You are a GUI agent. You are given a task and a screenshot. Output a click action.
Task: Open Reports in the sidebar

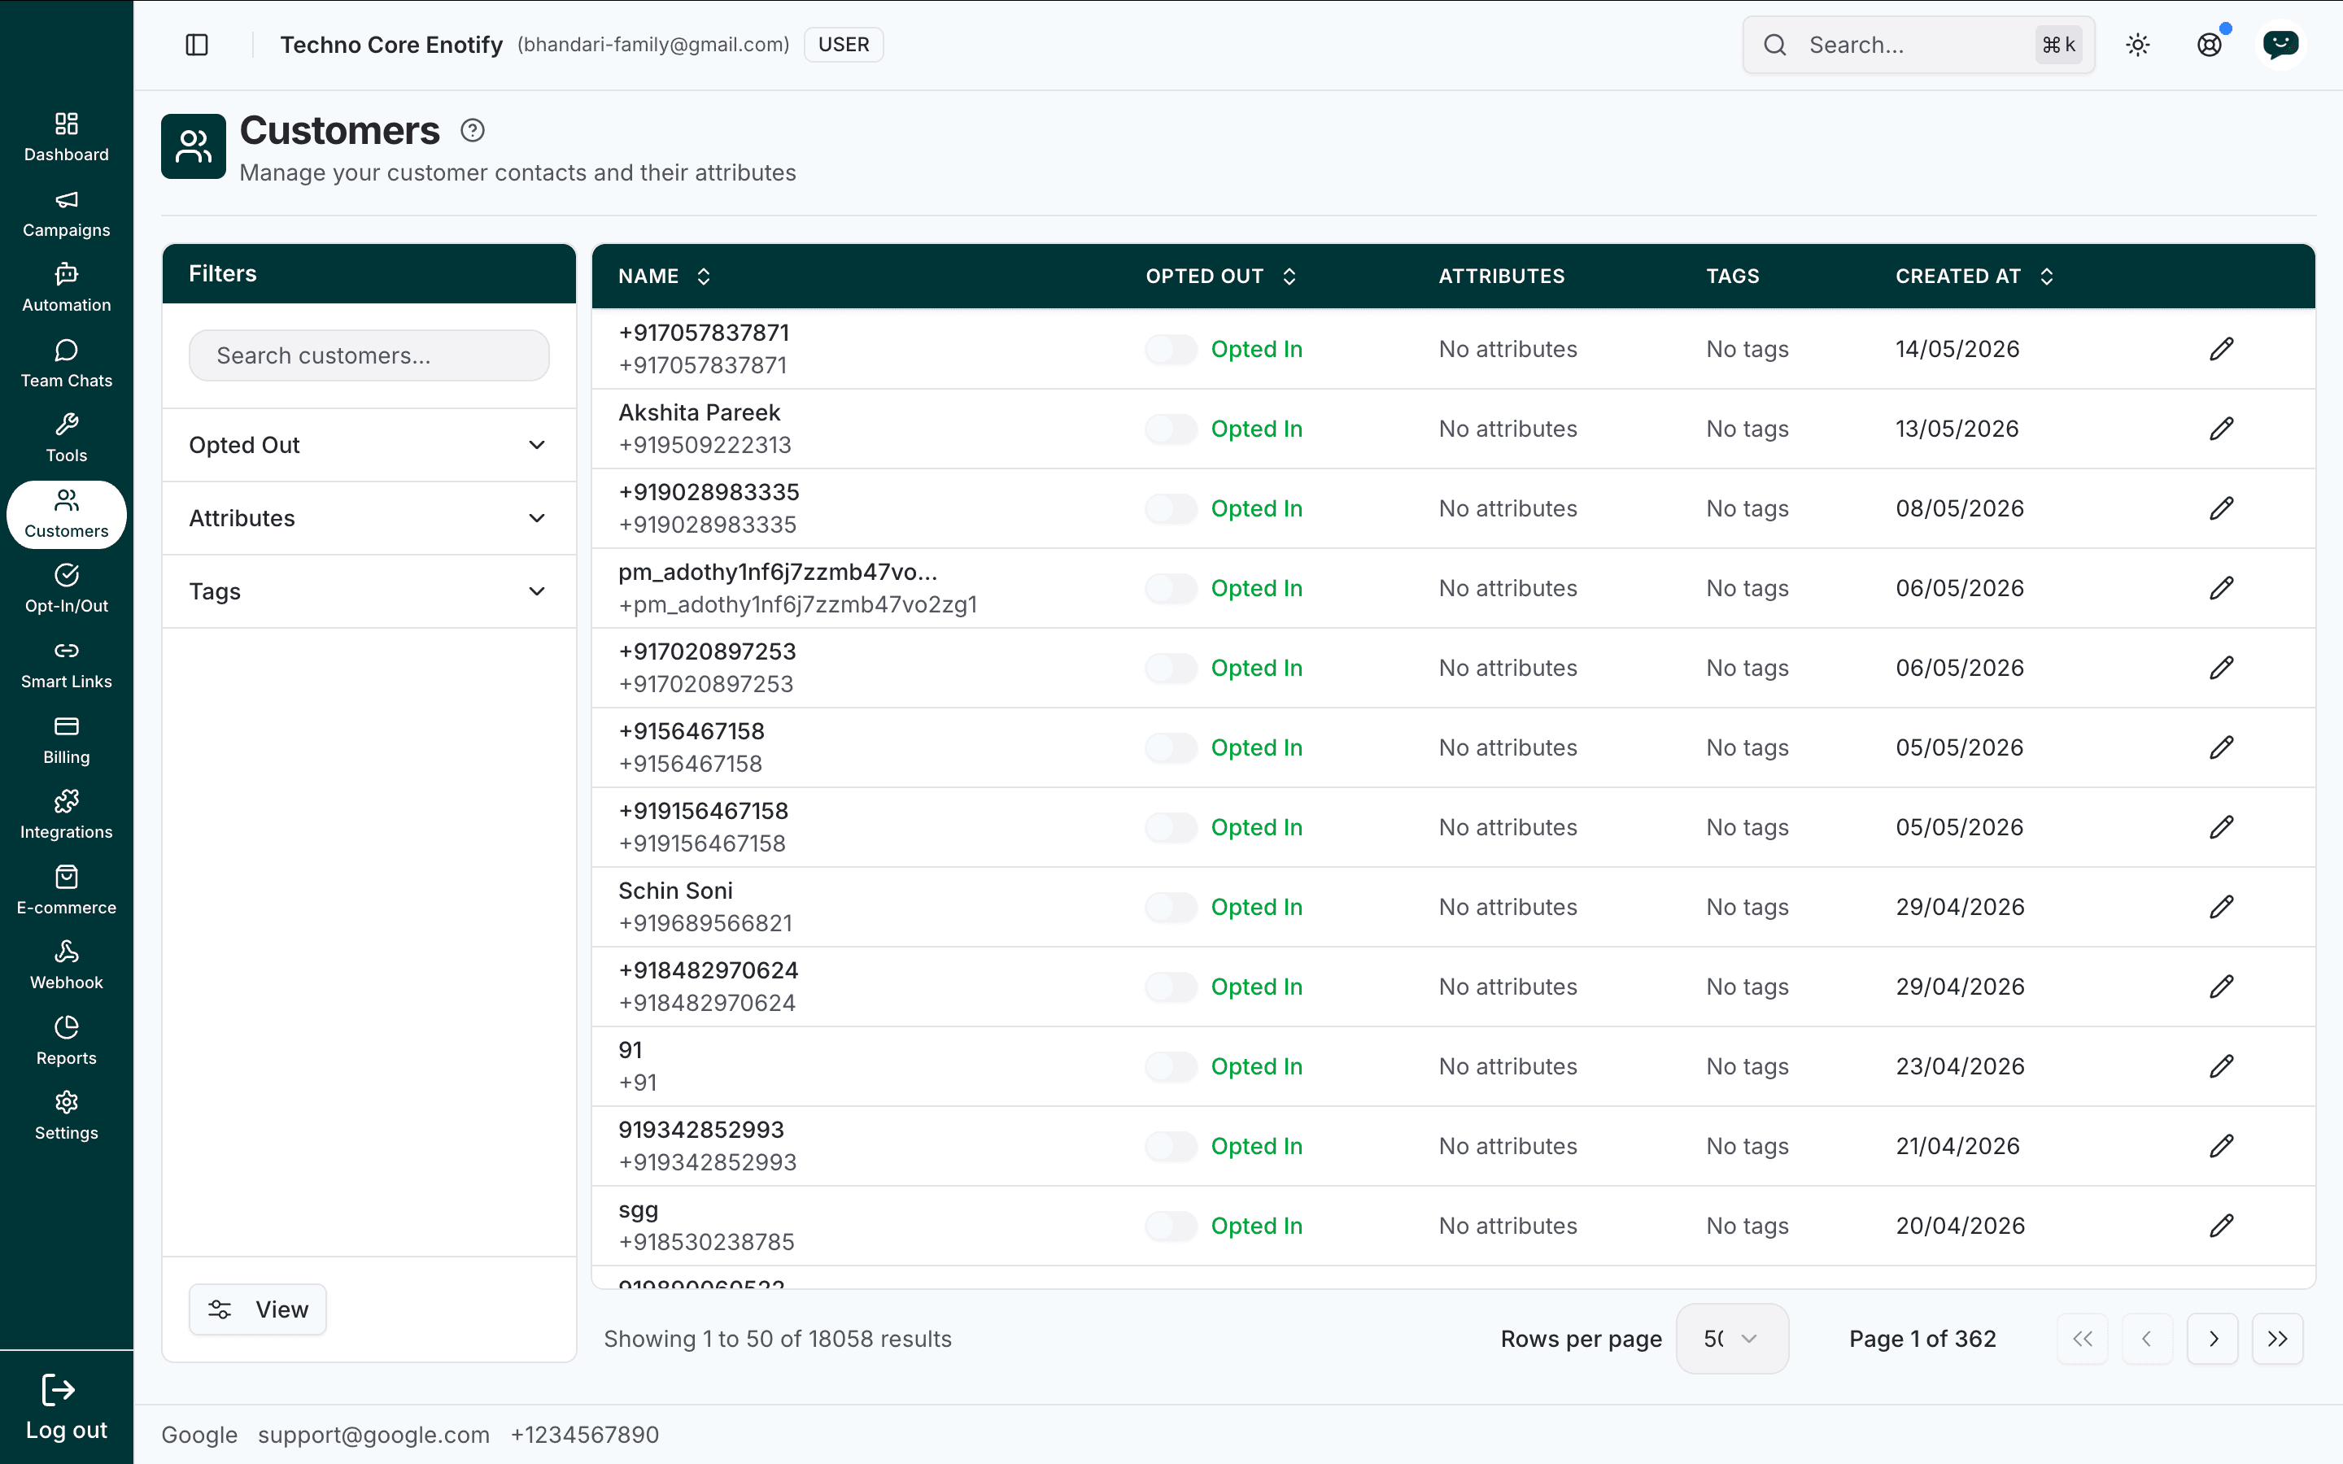tap(67, 1041)
